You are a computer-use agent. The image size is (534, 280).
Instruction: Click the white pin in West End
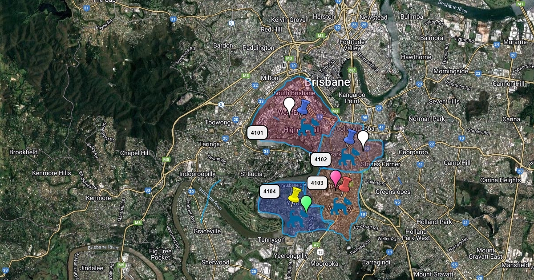(x=289, y=105)
